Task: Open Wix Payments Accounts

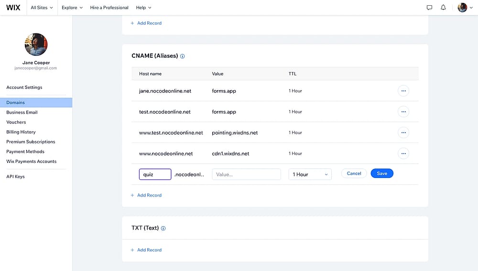Action: (x=32, y=161)
